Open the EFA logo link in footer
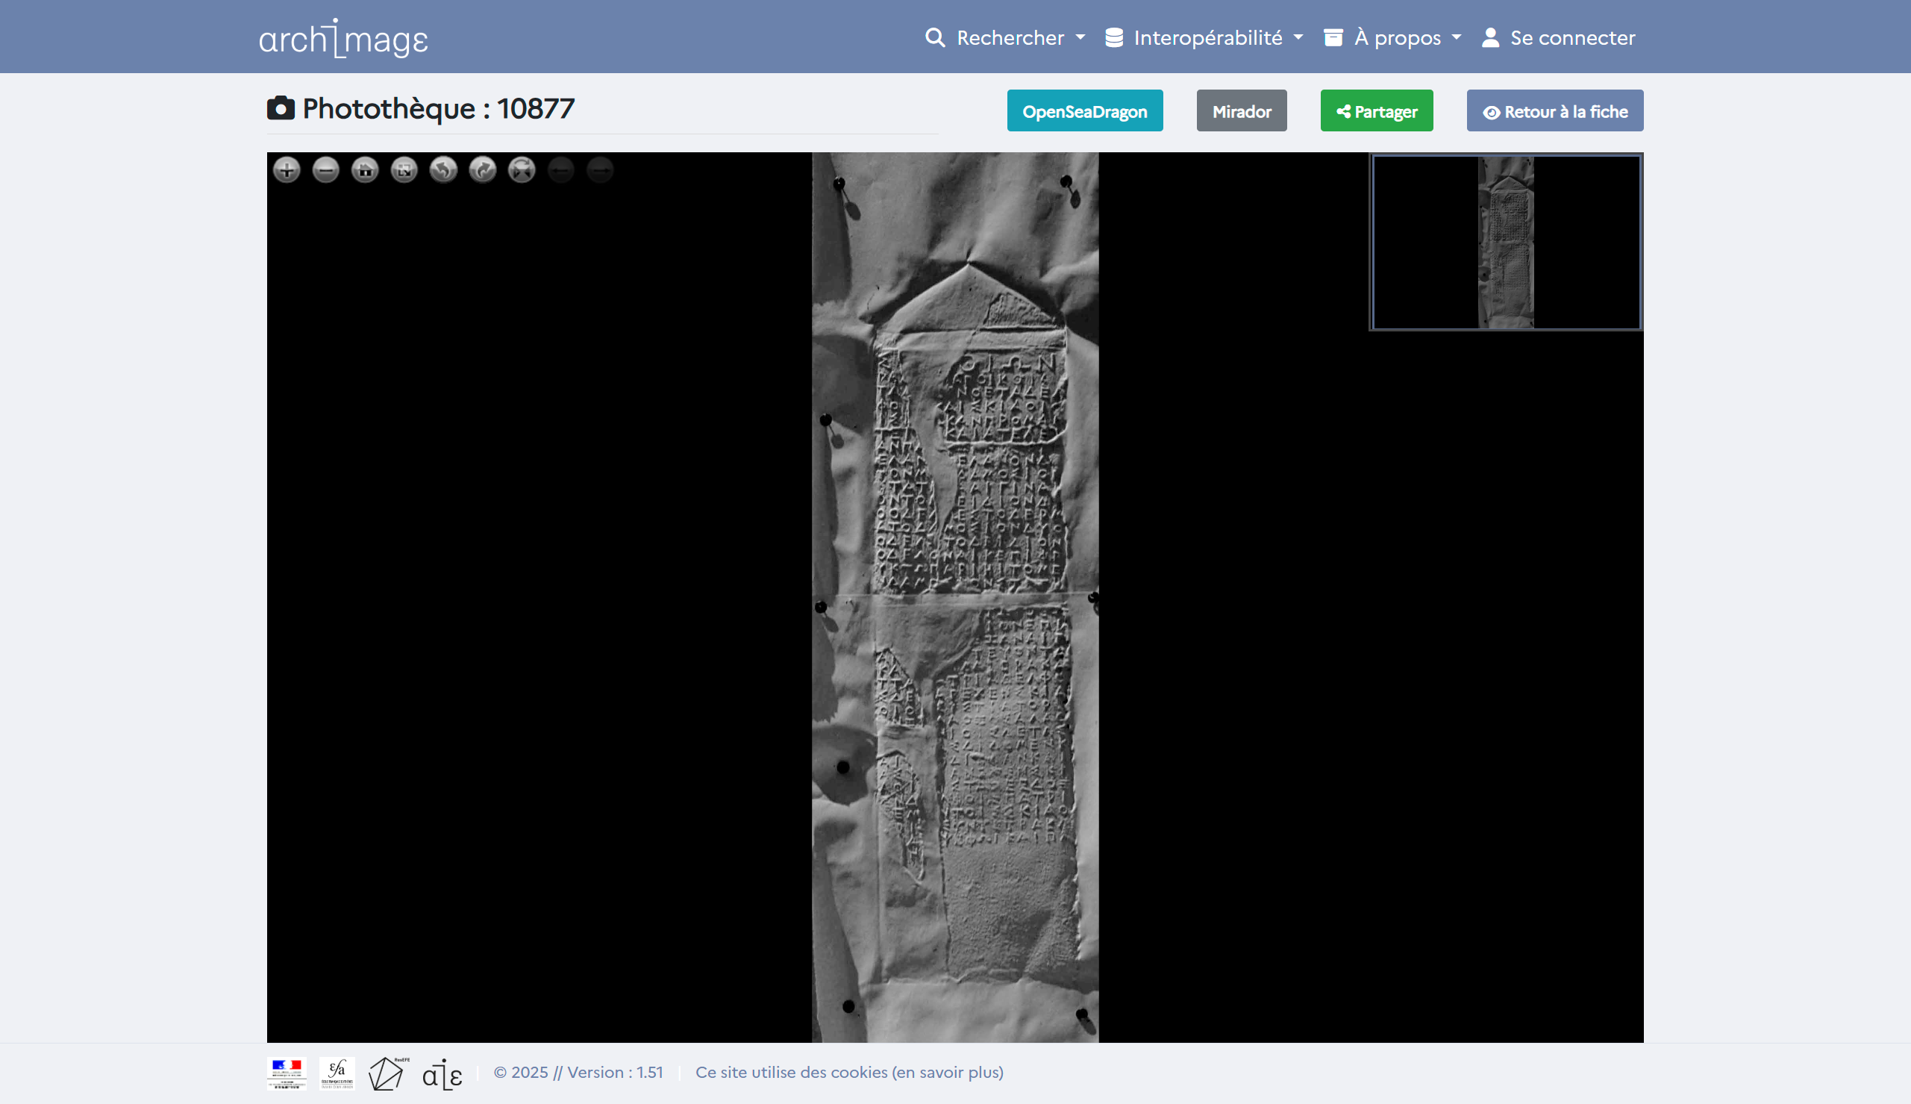This screenshot has width=1911, height=1104. (x=337, y=1073)
